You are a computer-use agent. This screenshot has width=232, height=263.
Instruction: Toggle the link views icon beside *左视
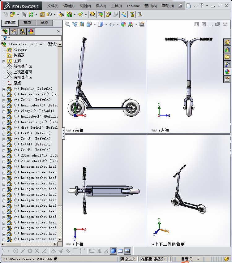[x=154, y=130]
